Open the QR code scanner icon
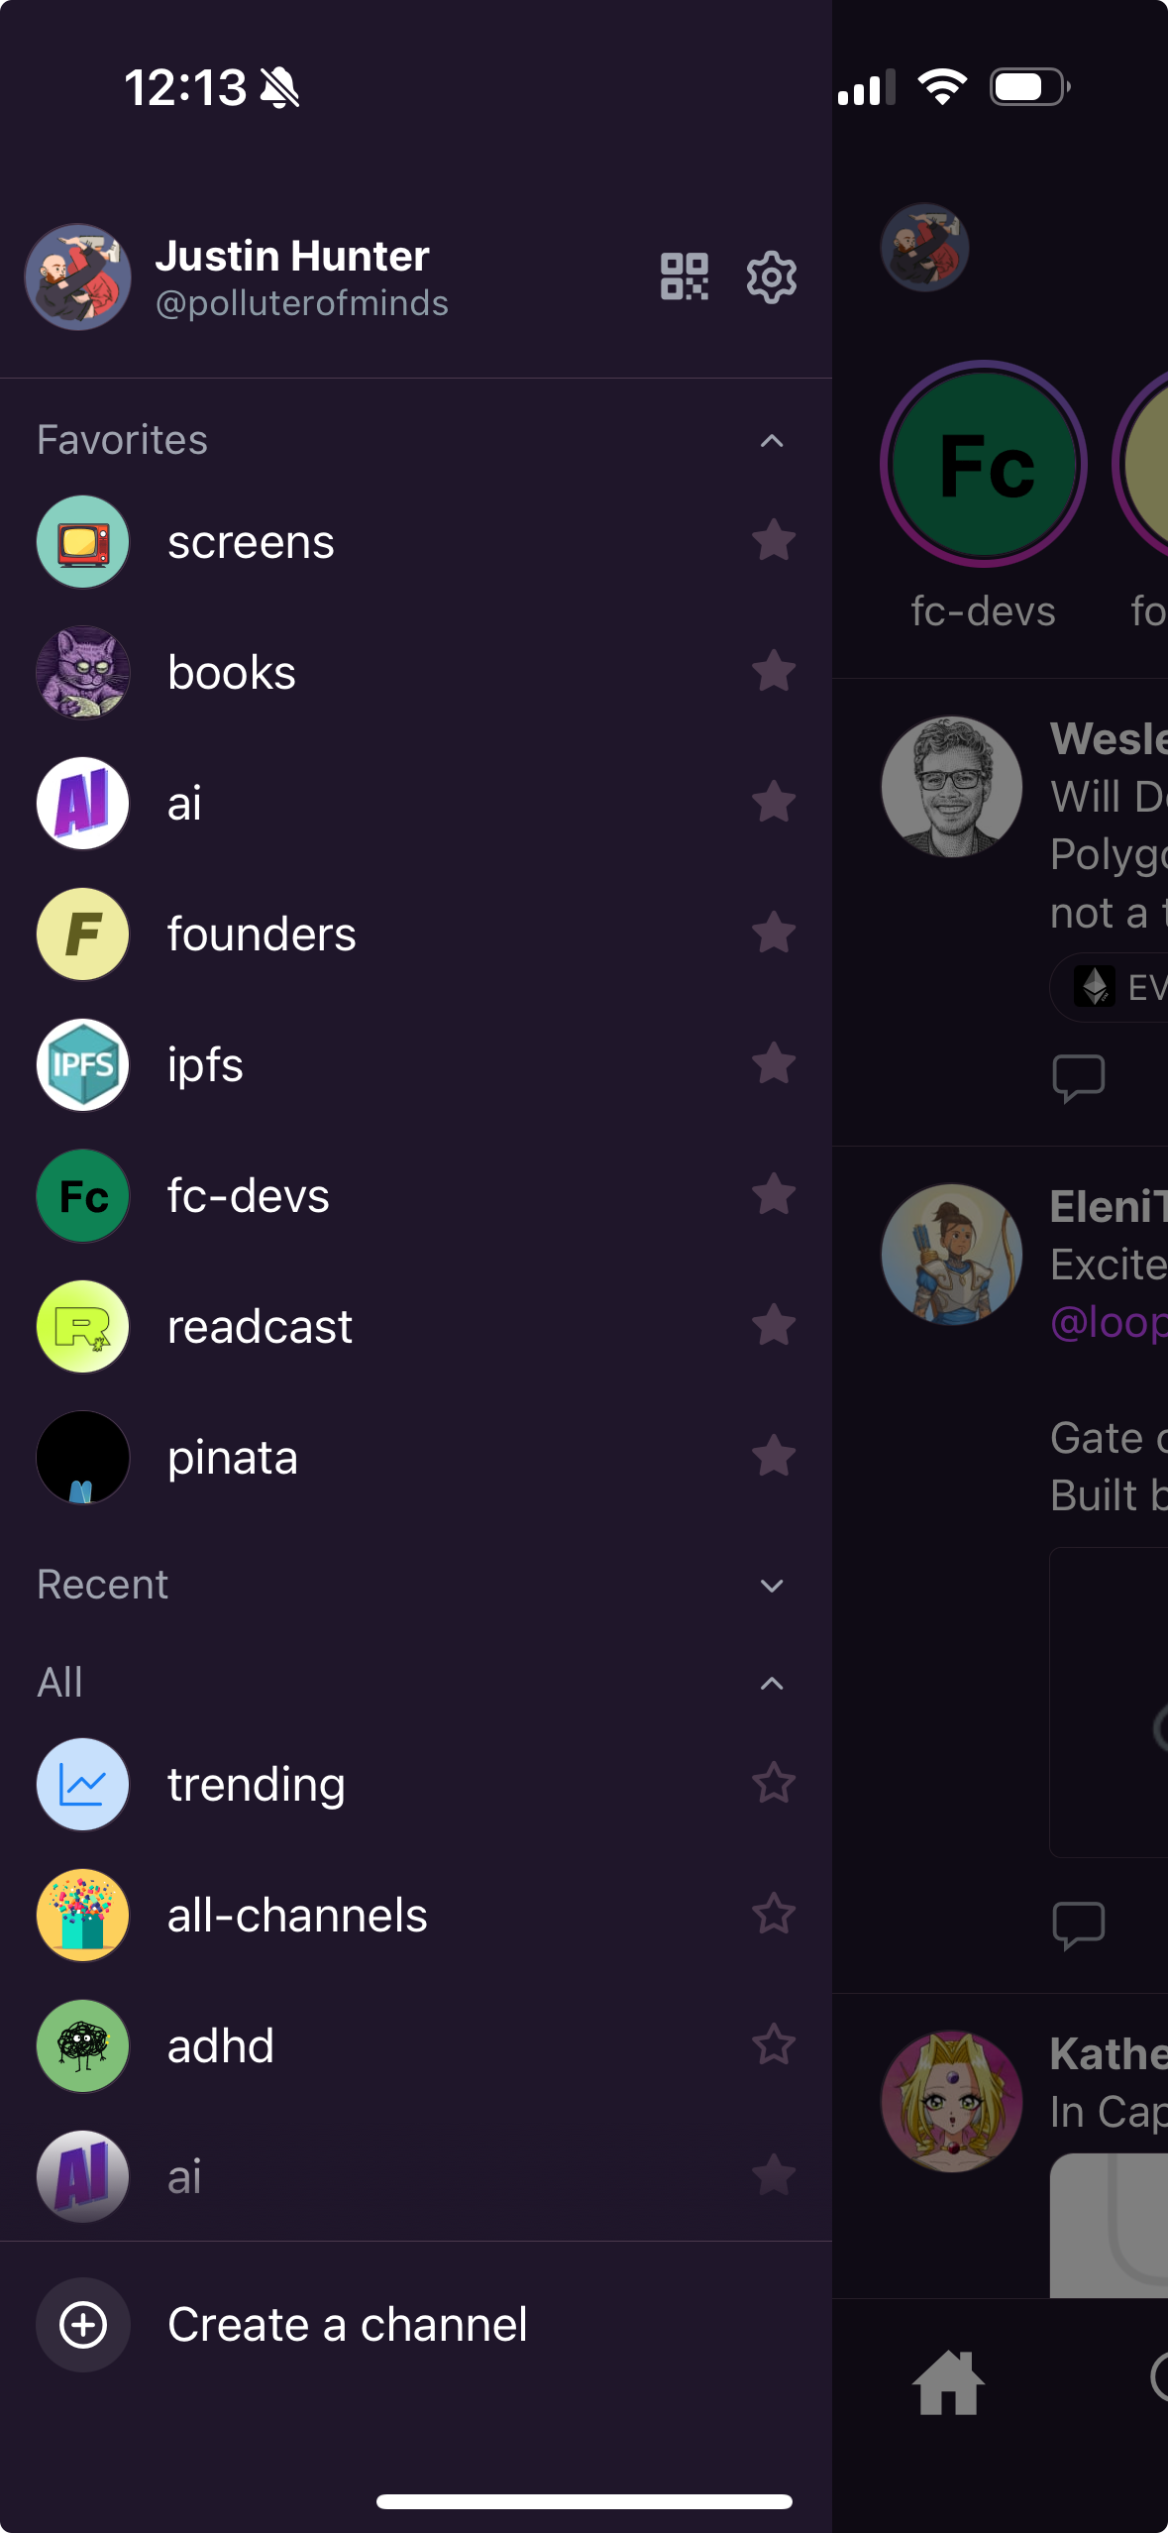This screenshot has width=1168, height=2533. click(684, 276)
